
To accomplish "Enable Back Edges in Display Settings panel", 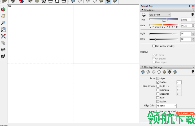I will pyautogui.click(x=148, y=72).
